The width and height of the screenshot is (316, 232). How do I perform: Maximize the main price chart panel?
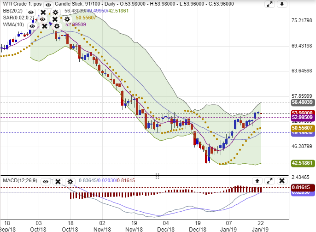[x=269, y=5]
